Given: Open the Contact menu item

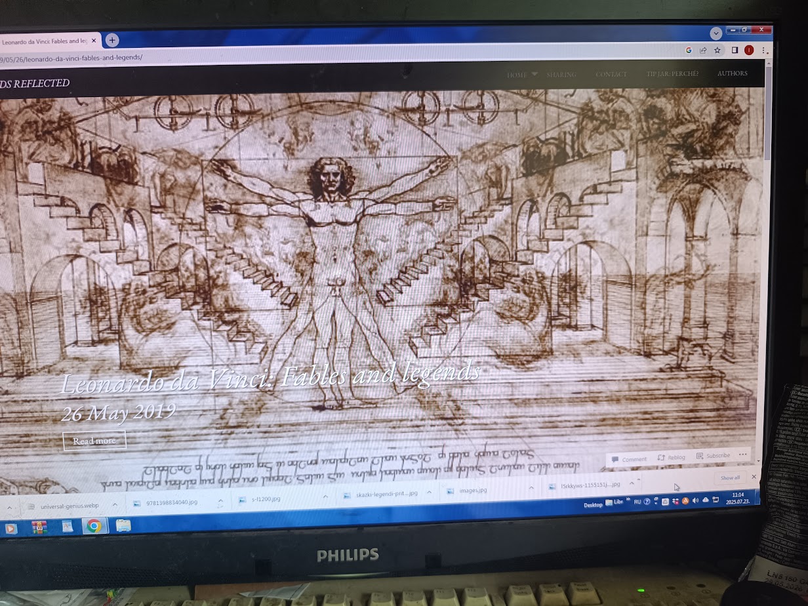Looking at the screenshot, I should (611, 74).
